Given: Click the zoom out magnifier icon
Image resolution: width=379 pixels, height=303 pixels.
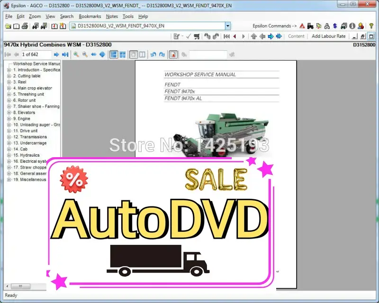Looking at the screenshot, I should point(85,54).
